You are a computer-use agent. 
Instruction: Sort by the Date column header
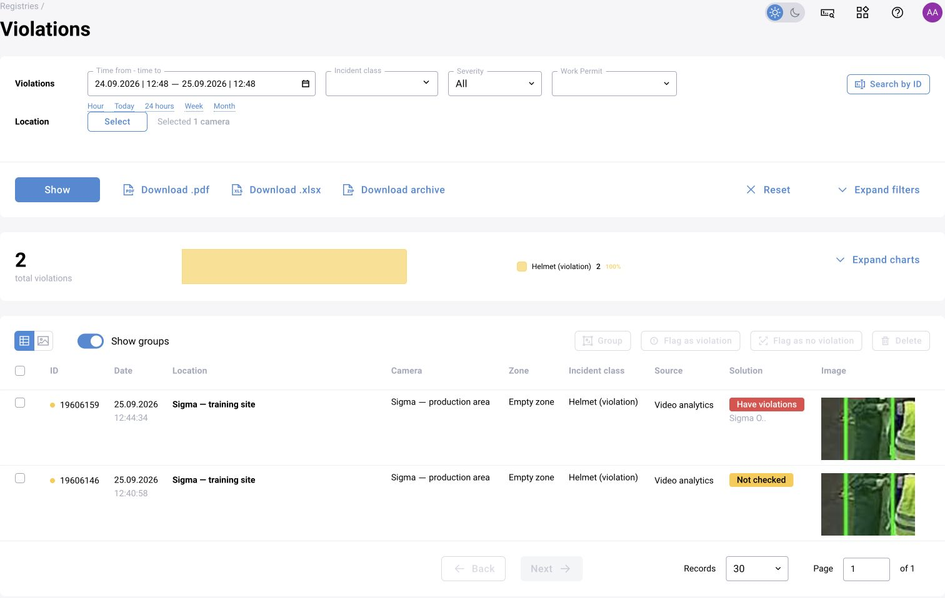[123, 371]
